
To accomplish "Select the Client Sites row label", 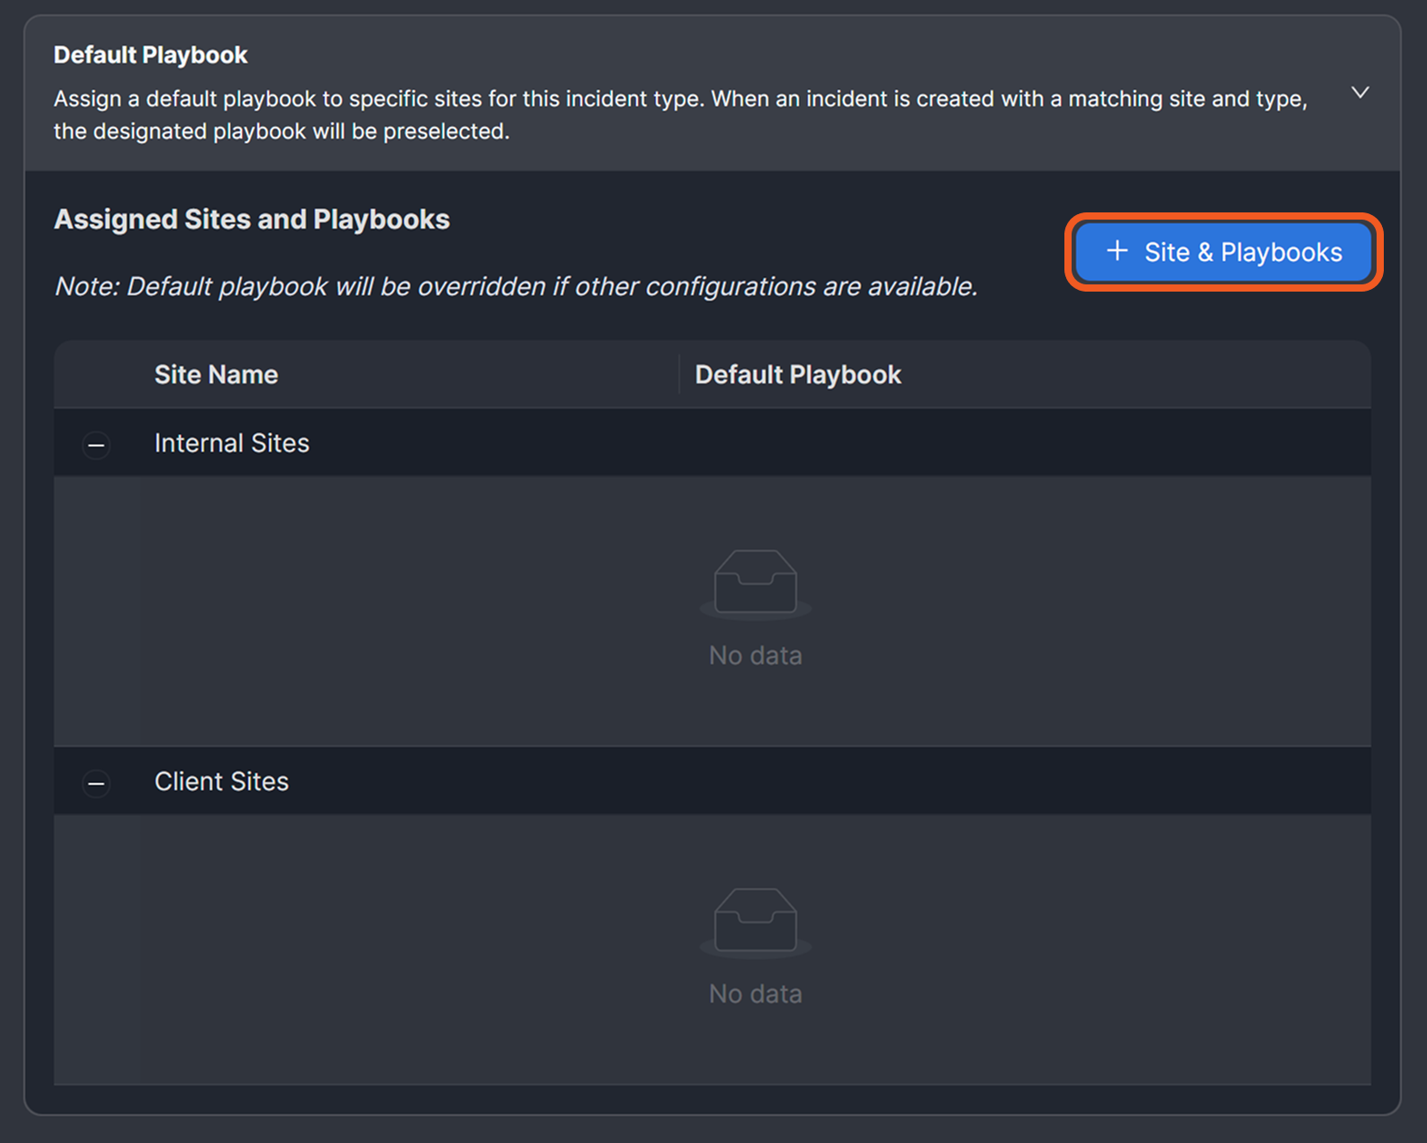I will [x=221, y=781].
